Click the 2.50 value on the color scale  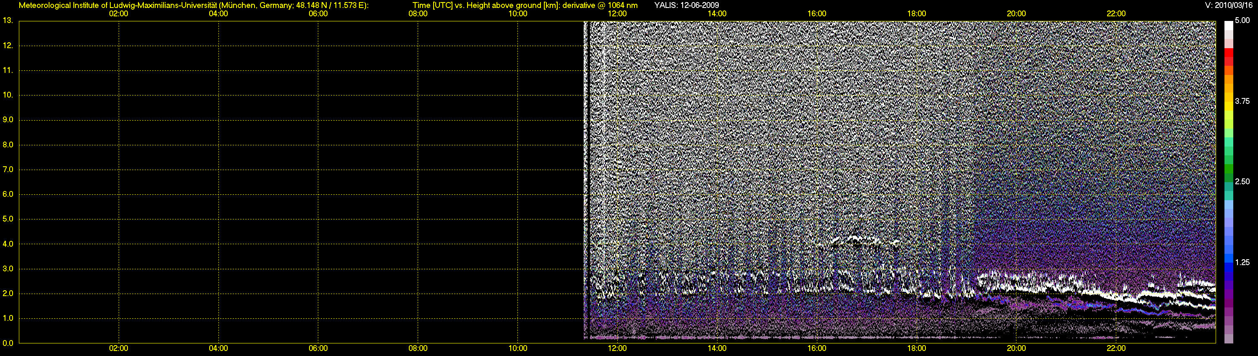[1242, 181]
